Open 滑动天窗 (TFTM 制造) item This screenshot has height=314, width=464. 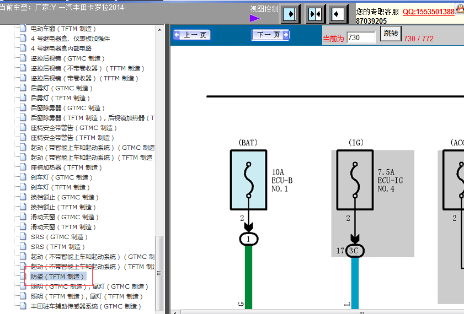point(63,227)
